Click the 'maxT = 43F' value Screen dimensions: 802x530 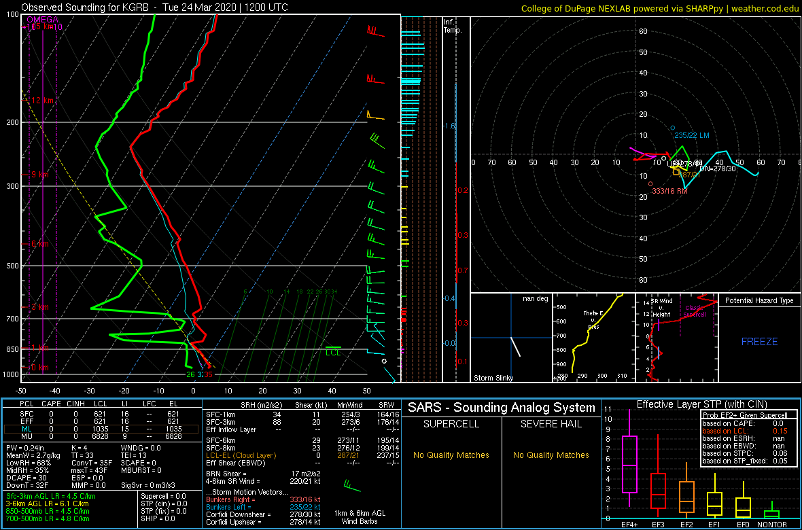click(90, 470)
